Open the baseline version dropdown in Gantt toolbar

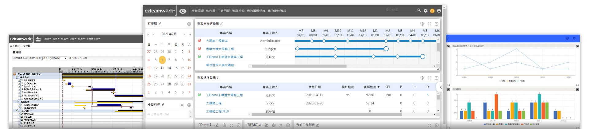tap(55, 58)
